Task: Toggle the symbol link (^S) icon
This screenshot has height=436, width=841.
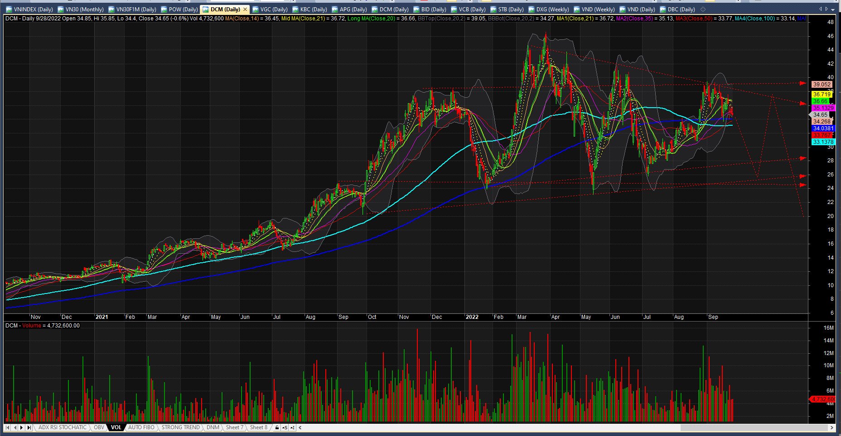Action: click(x=285, y=427)
